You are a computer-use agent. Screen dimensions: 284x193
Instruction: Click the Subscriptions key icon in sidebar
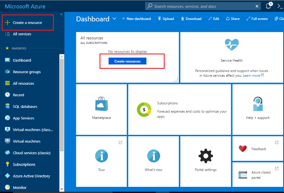[8, 164]
